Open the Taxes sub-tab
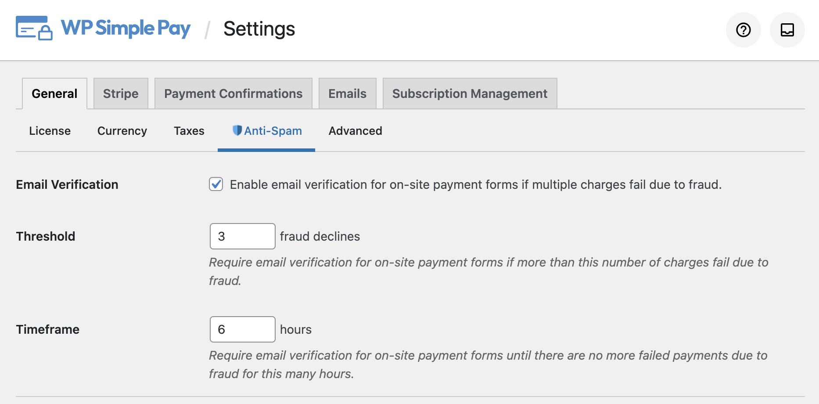The image size is (819, 404). tap(189, 130)
